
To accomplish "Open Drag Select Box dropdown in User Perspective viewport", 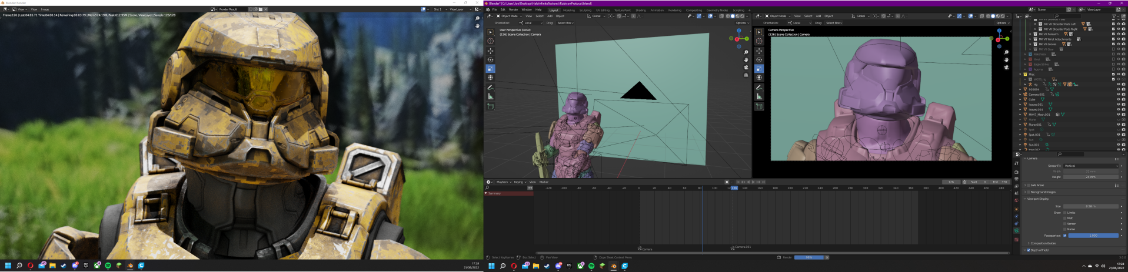I will pos(565,23).
